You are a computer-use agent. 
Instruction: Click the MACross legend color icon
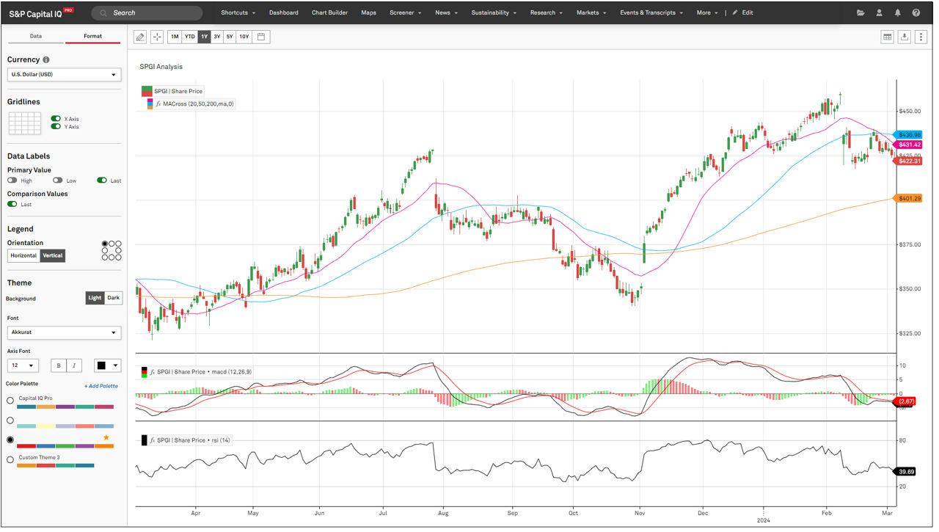pyautogui.click(x=150, y=103)
